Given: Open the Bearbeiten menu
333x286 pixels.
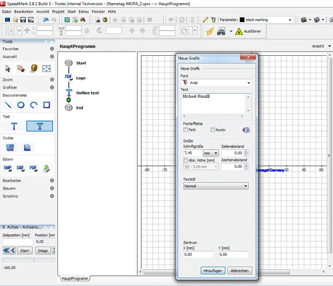Looking at the screenshot, I should pos(24,11).
